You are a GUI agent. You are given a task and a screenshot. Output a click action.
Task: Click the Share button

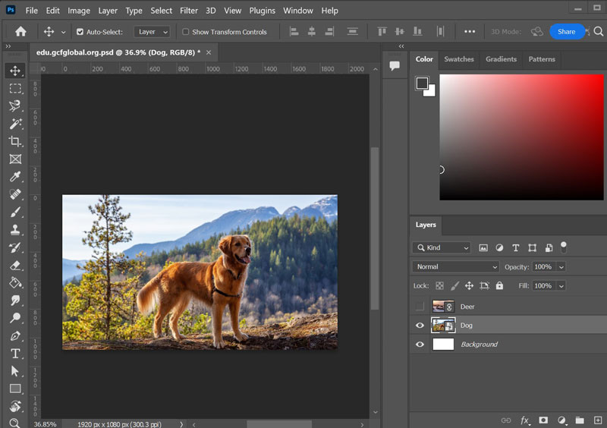pos(566,32)
